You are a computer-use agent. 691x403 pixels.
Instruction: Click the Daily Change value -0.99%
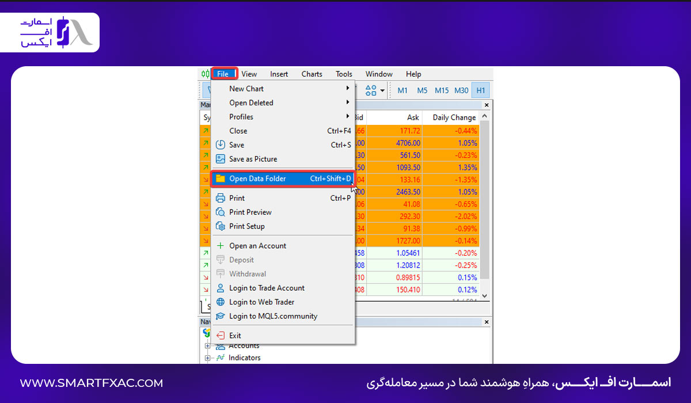(x=465, y=229)
